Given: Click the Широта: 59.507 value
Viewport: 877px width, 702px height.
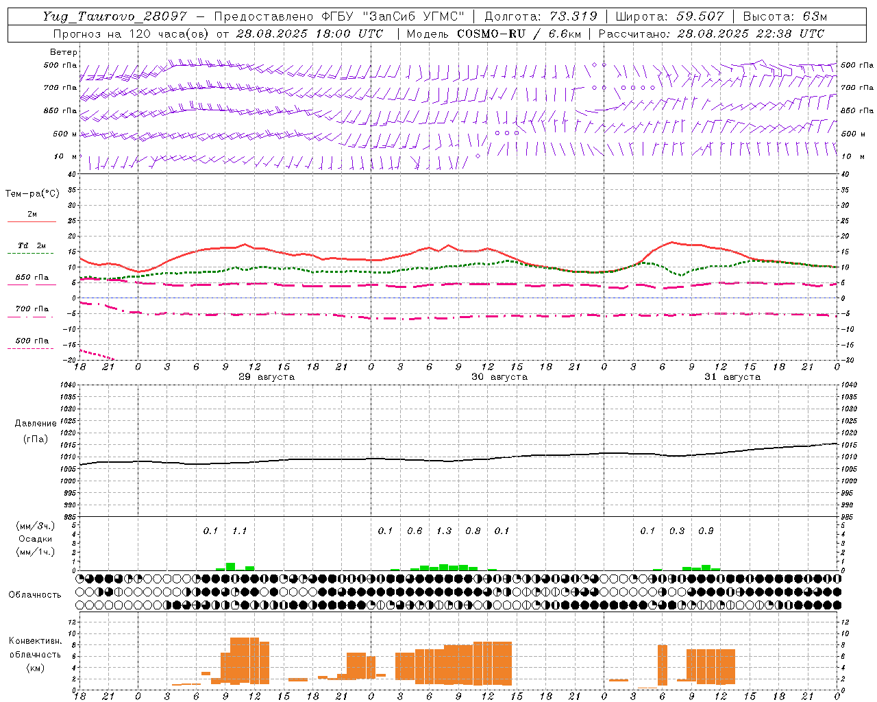Looking at the screenshot, I should (670, 16).
